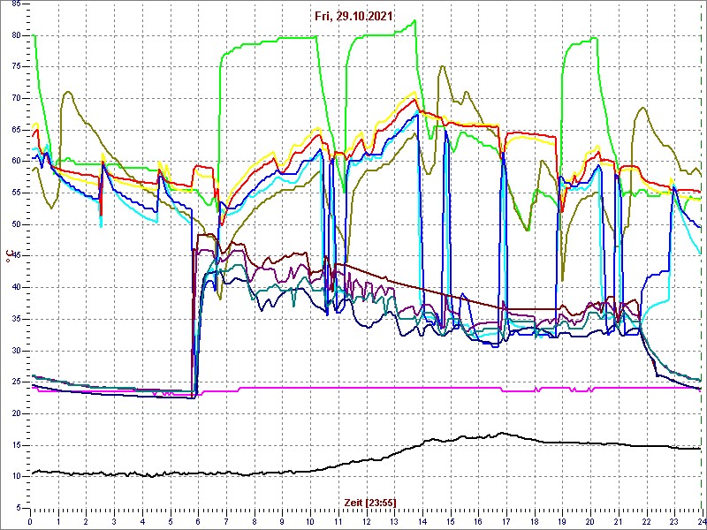Select hour 13 on the time axis

pyautogui.click(x=394, y=522)
